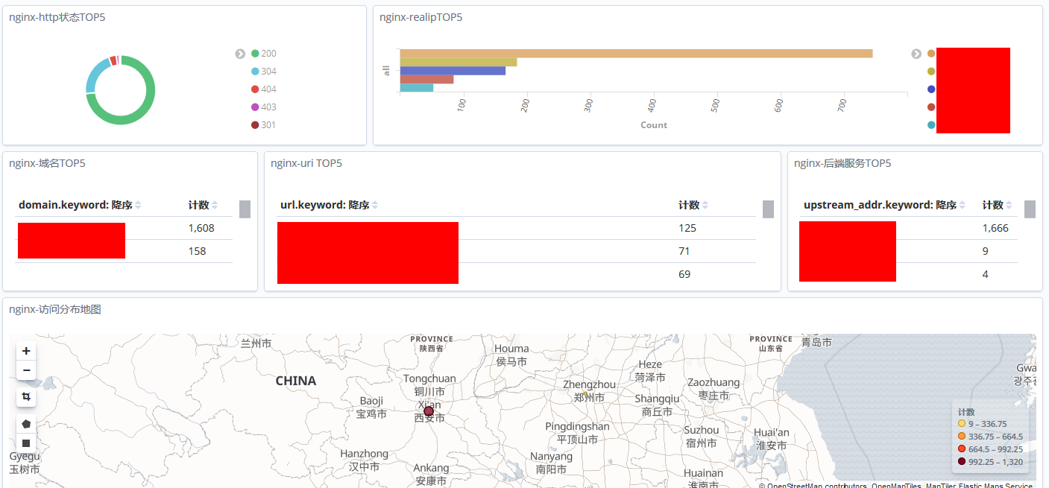Toggle legend of the http status donut chart
Image resolution: width=1049 pixels, height=488 pixels.
[x=240, y=54]
